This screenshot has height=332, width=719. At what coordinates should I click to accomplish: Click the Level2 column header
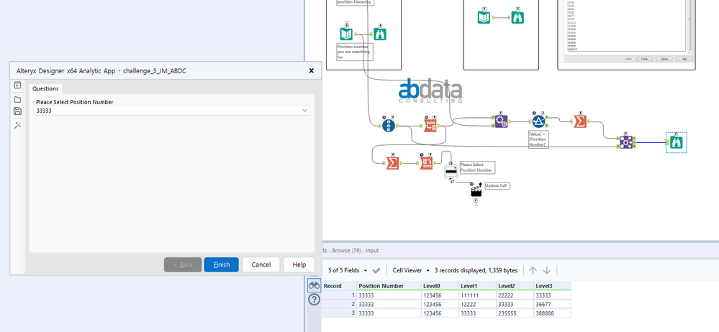(515, 286)
